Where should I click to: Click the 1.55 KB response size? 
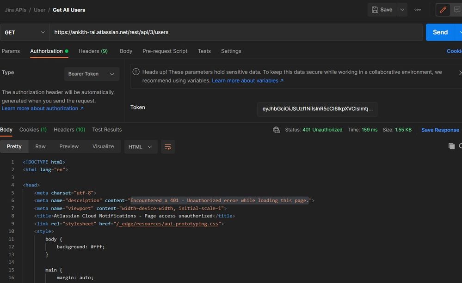[x=403, y=130]
